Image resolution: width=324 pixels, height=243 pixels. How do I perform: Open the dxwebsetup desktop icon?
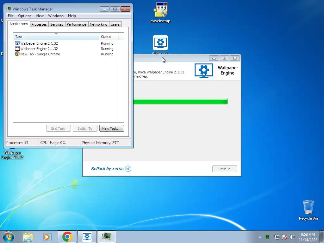[x=160, y=12]
